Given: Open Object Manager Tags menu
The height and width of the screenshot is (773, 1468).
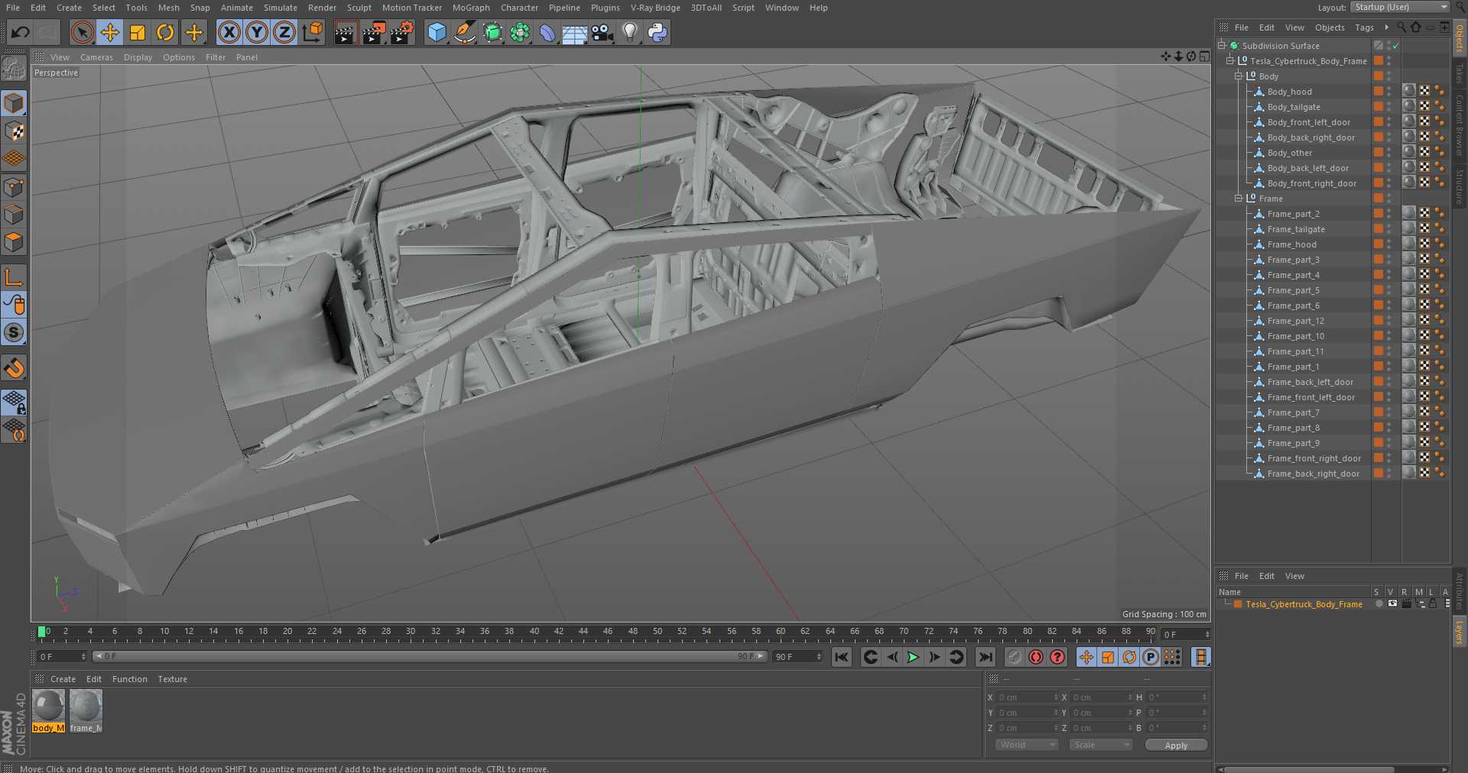Looking at the screenshot, I should pyautogui.click(x=1364, y=27).
